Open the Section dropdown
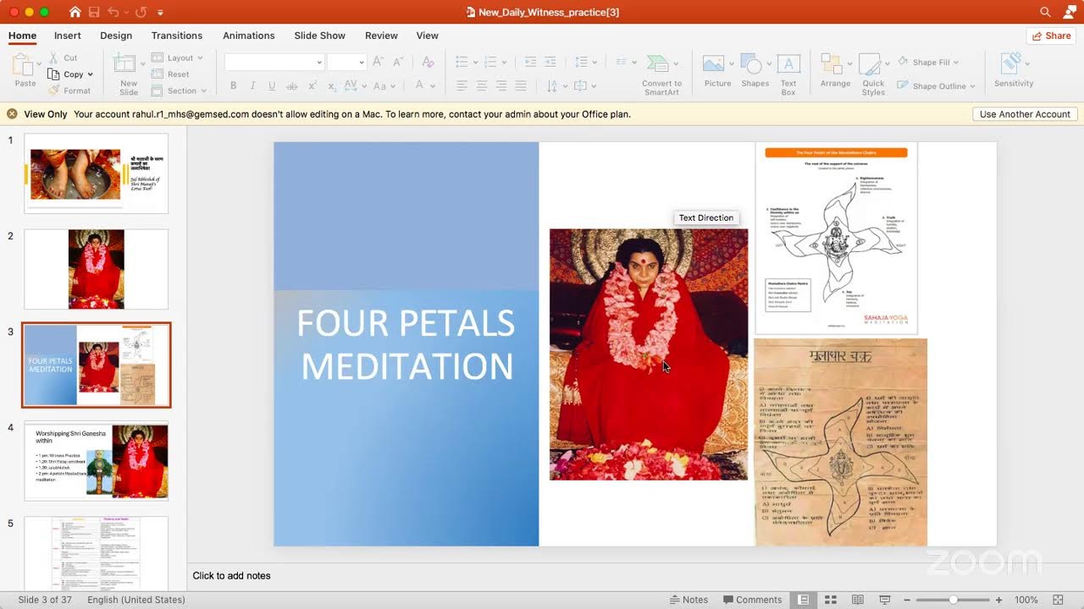Image resolution: width=1084 pixels, height=609 pixels. tap(179, 91)
